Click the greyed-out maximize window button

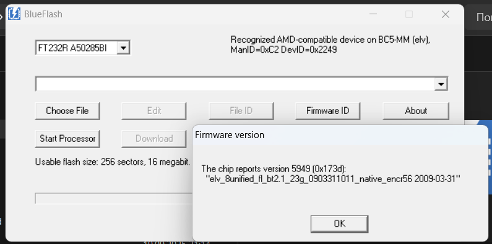(409, 14)
